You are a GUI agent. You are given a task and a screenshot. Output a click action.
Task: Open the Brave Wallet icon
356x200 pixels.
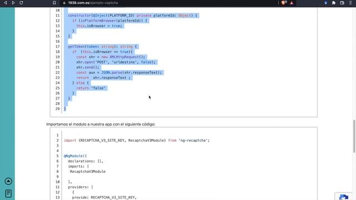[342, 3]
